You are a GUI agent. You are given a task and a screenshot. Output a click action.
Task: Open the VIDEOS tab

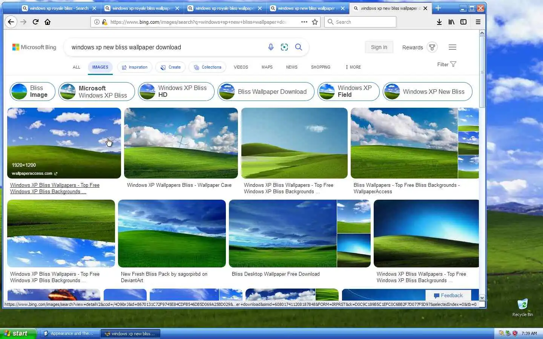pos(241,67)
